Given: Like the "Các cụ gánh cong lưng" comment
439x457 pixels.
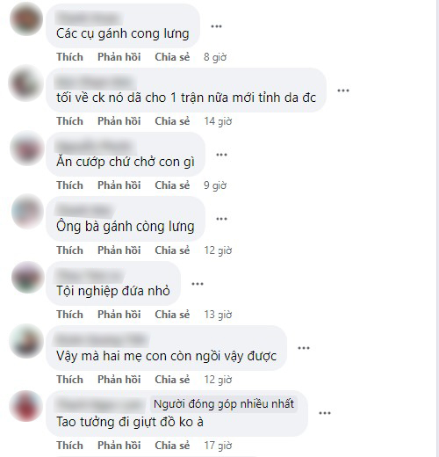Looking at the screenshot, I should [69, 57].
